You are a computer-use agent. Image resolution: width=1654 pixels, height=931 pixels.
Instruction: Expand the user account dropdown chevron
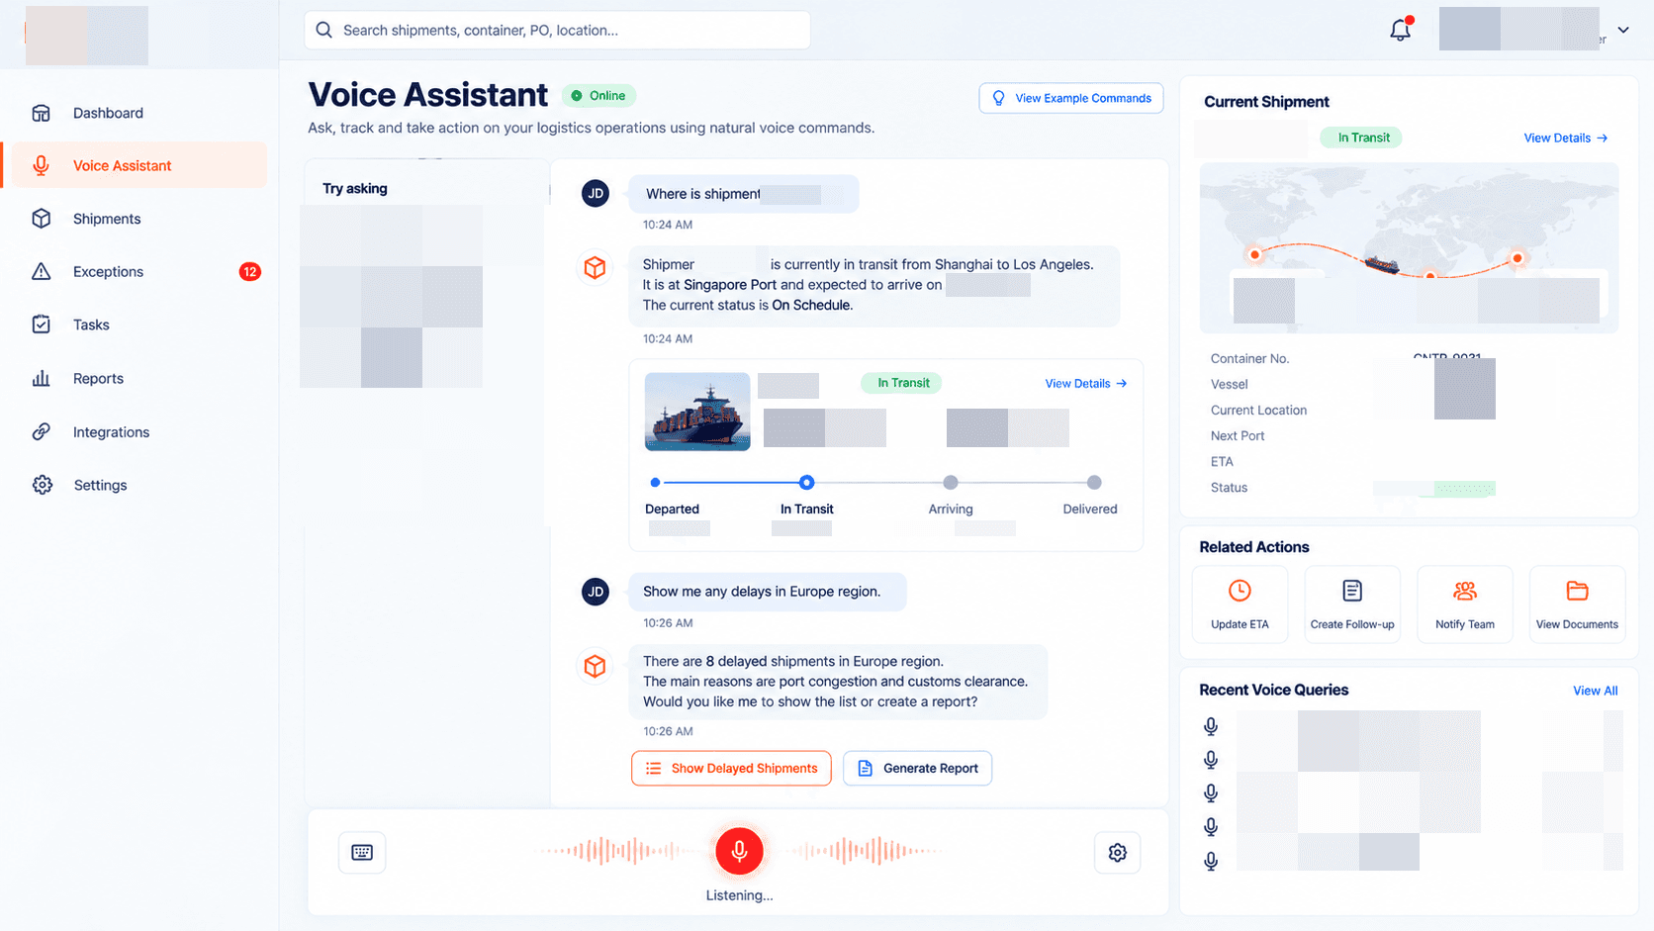[x=1623, y=30]
